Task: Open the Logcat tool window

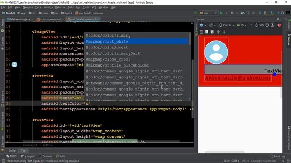Action: click(28, 156)
